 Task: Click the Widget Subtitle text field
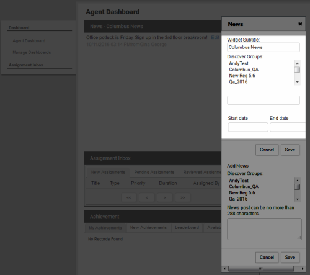point(263,47)
